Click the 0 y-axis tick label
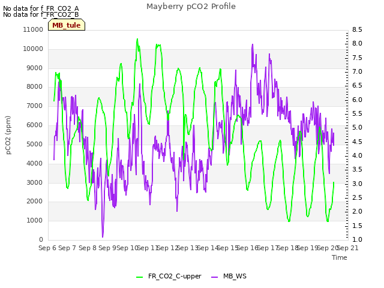Viewport: 384px width, 288px height. [41, 239]
